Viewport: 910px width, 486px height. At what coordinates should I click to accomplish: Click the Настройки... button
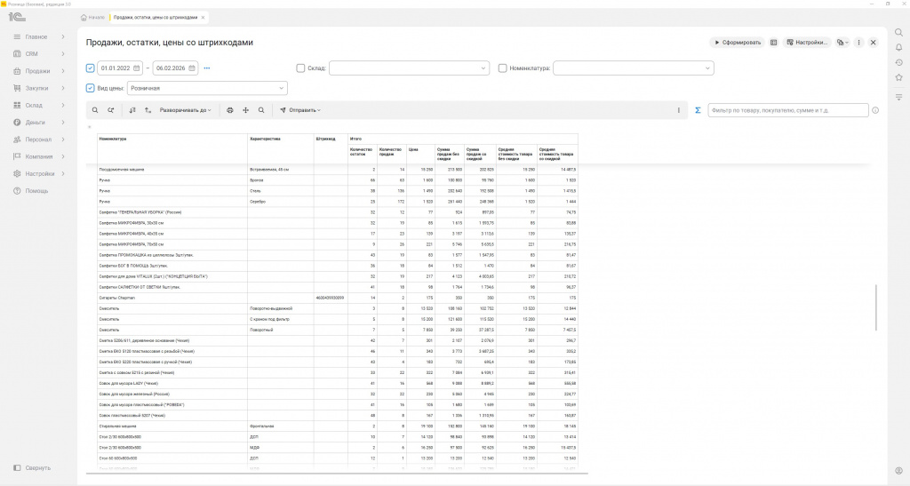[x=807, y=43]
